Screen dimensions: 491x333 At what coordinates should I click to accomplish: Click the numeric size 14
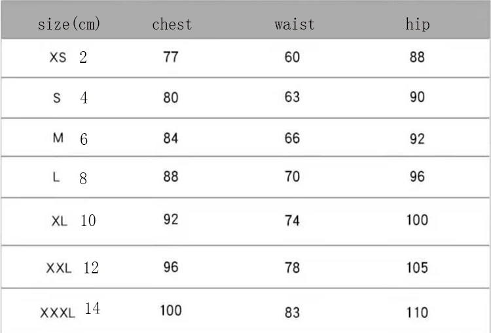coord(92,308)
